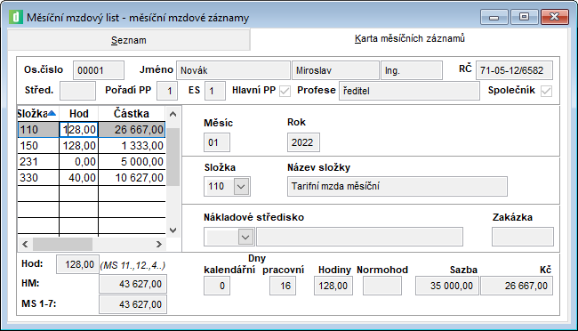Click the Název složky field
Screen dimensions: 578x331
(x=397, y=186)
